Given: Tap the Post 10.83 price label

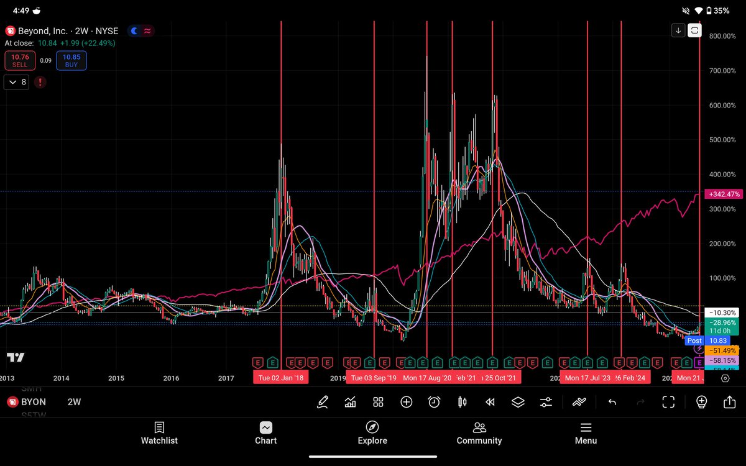Looking at the screenshot, I should [x=707, y=340].
